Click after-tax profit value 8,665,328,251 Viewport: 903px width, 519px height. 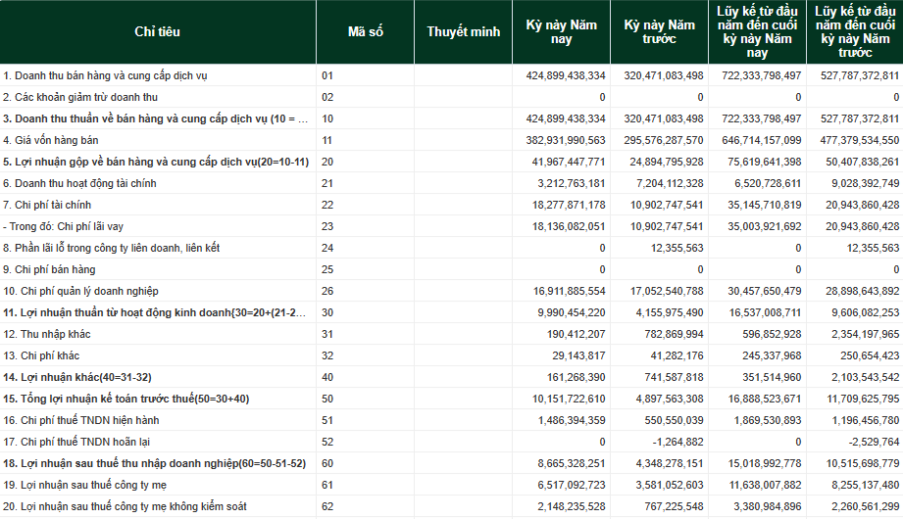(x=572, y=463)
